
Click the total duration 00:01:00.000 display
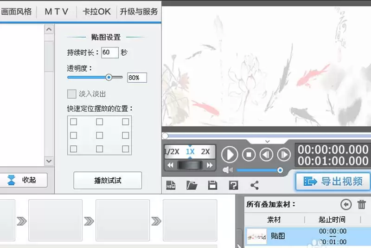click(333, 161)
